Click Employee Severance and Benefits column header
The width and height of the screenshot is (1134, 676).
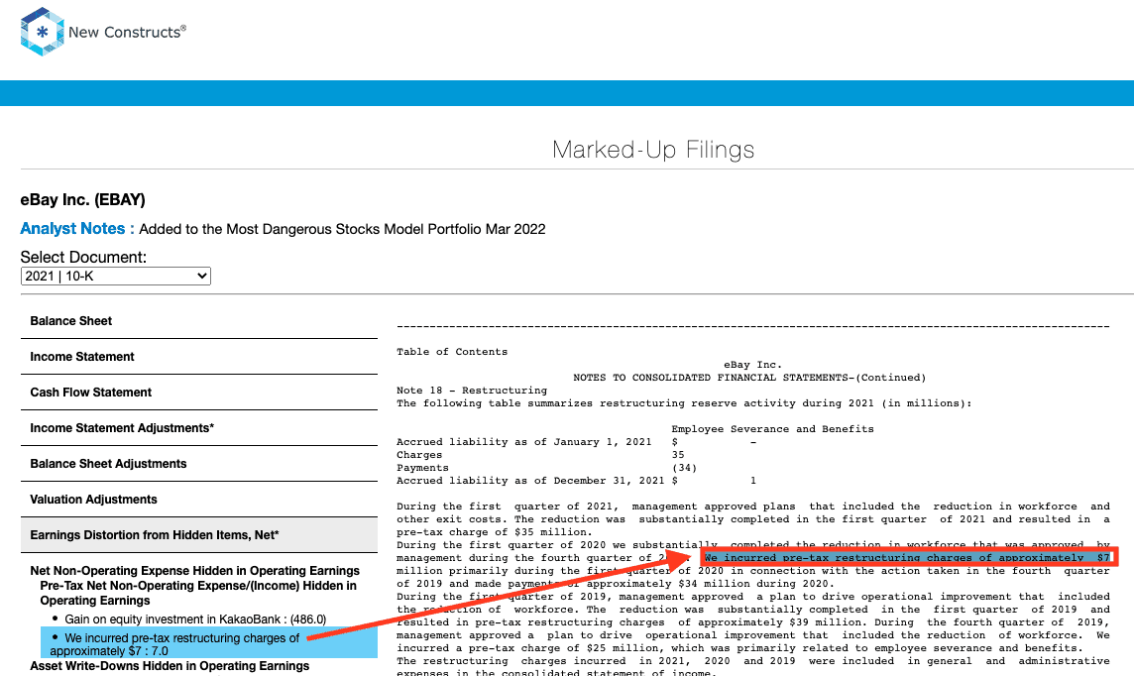coord(772,429)
